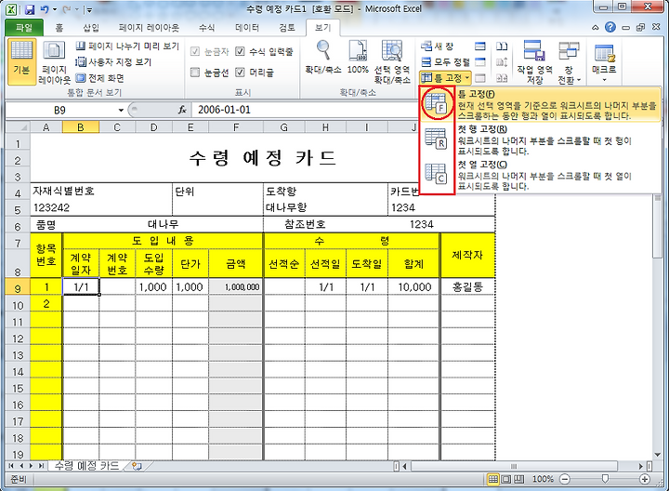Zoom out with status bar minus button
669x491 pixels.
point(565,479)
